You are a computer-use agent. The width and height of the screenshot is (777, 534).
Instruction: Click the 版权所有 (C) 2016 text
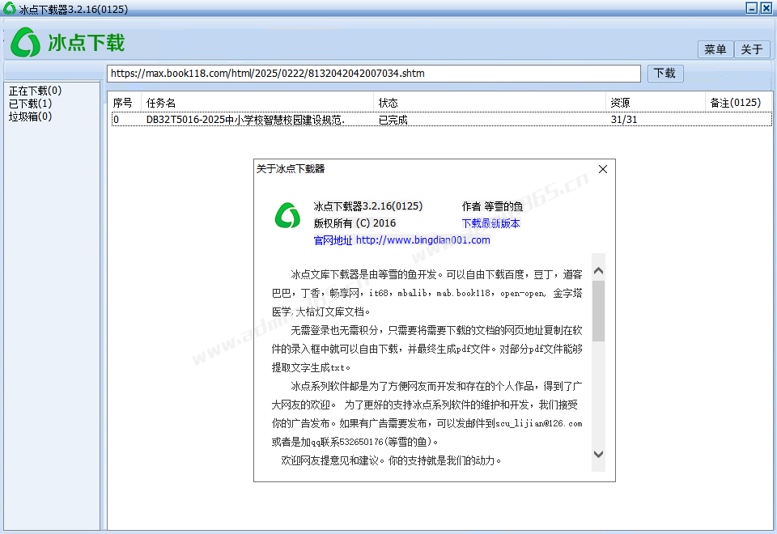(355, 223)
